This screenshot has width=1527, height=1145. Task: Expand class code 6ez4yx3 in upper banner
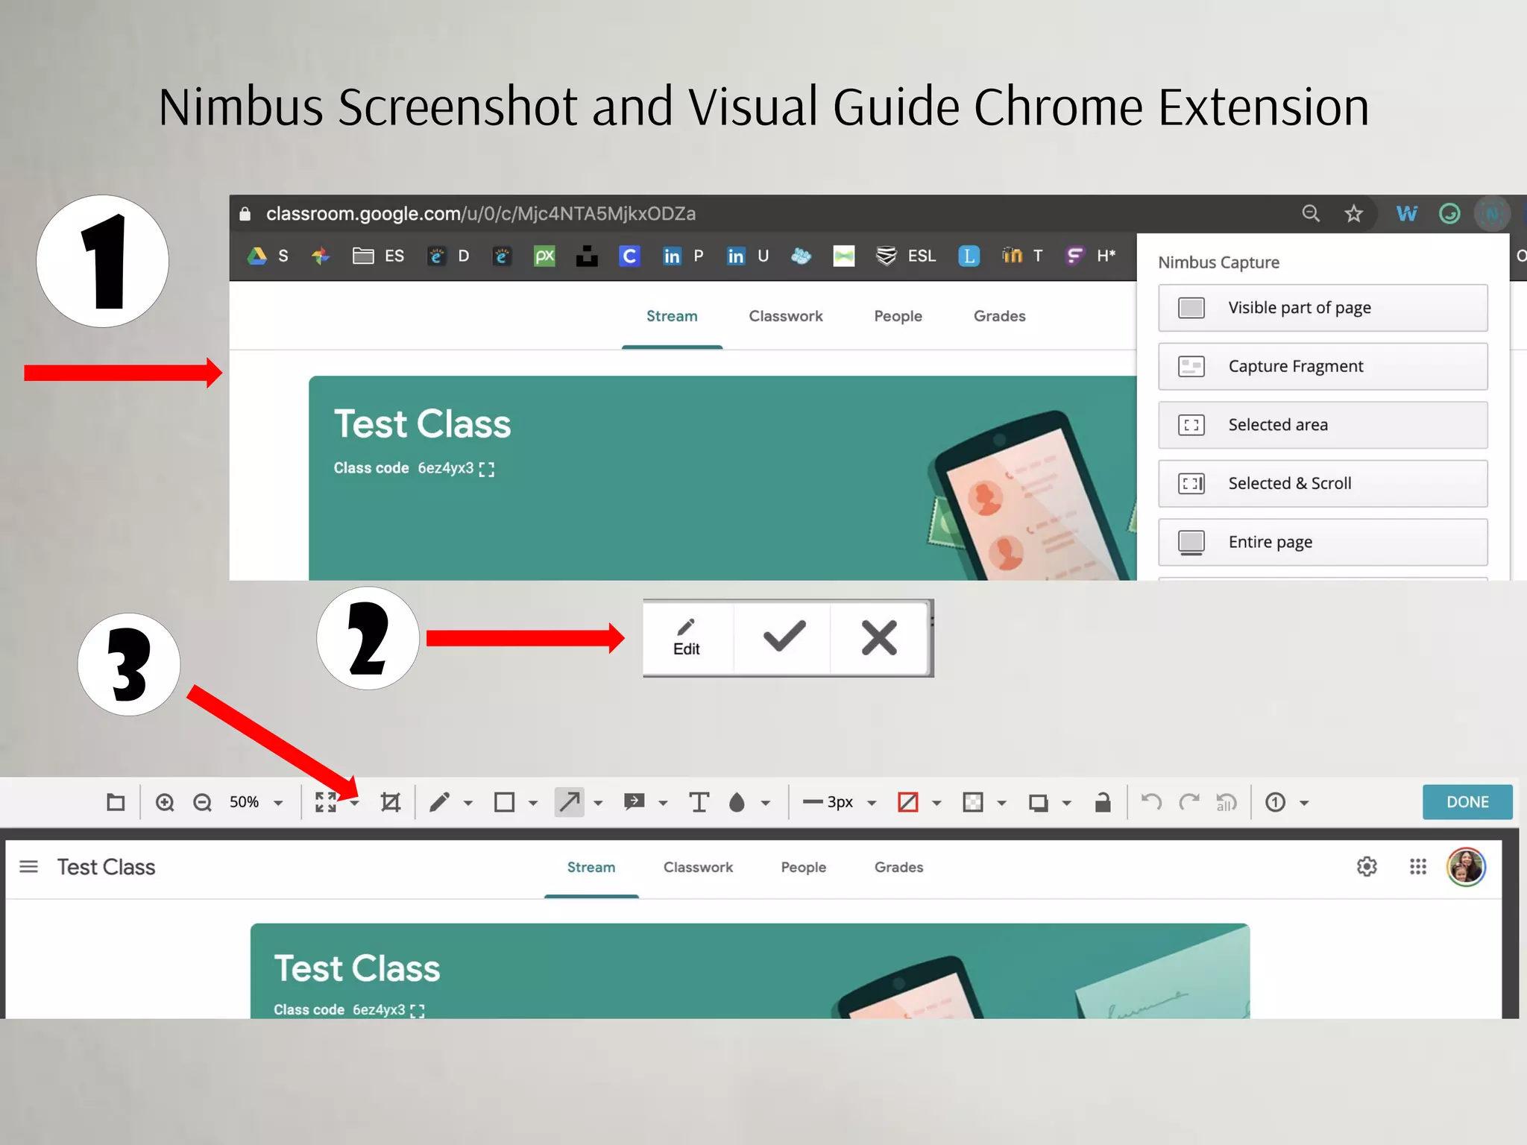[x=487, y=470]
